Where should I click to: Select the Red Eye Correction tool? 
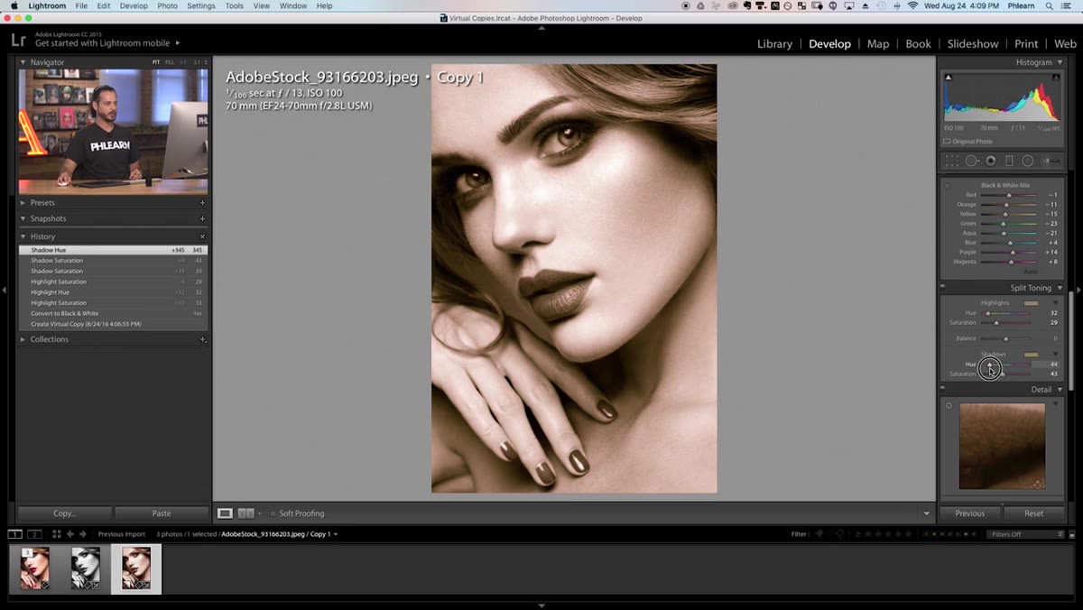(x=990, y=161)
